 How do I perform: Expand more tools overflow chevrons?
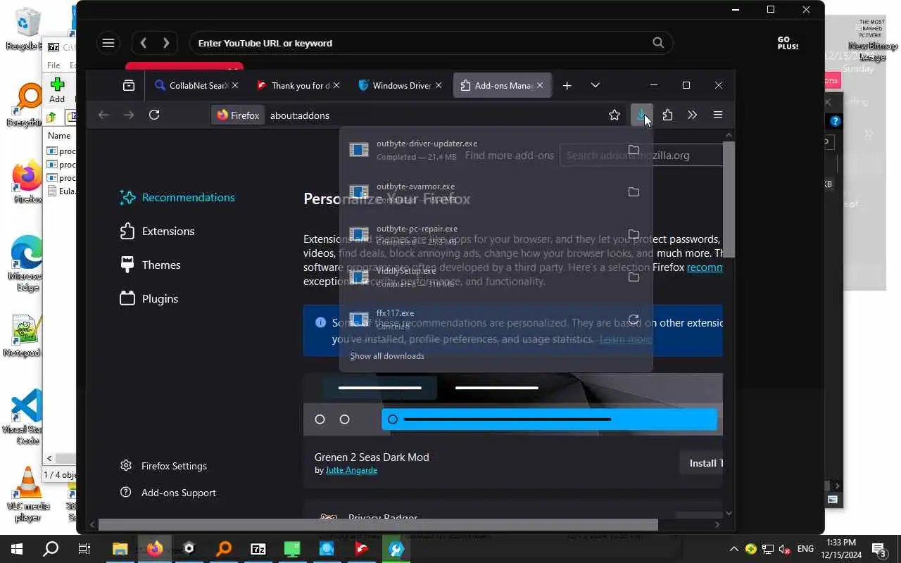[693, 115]
